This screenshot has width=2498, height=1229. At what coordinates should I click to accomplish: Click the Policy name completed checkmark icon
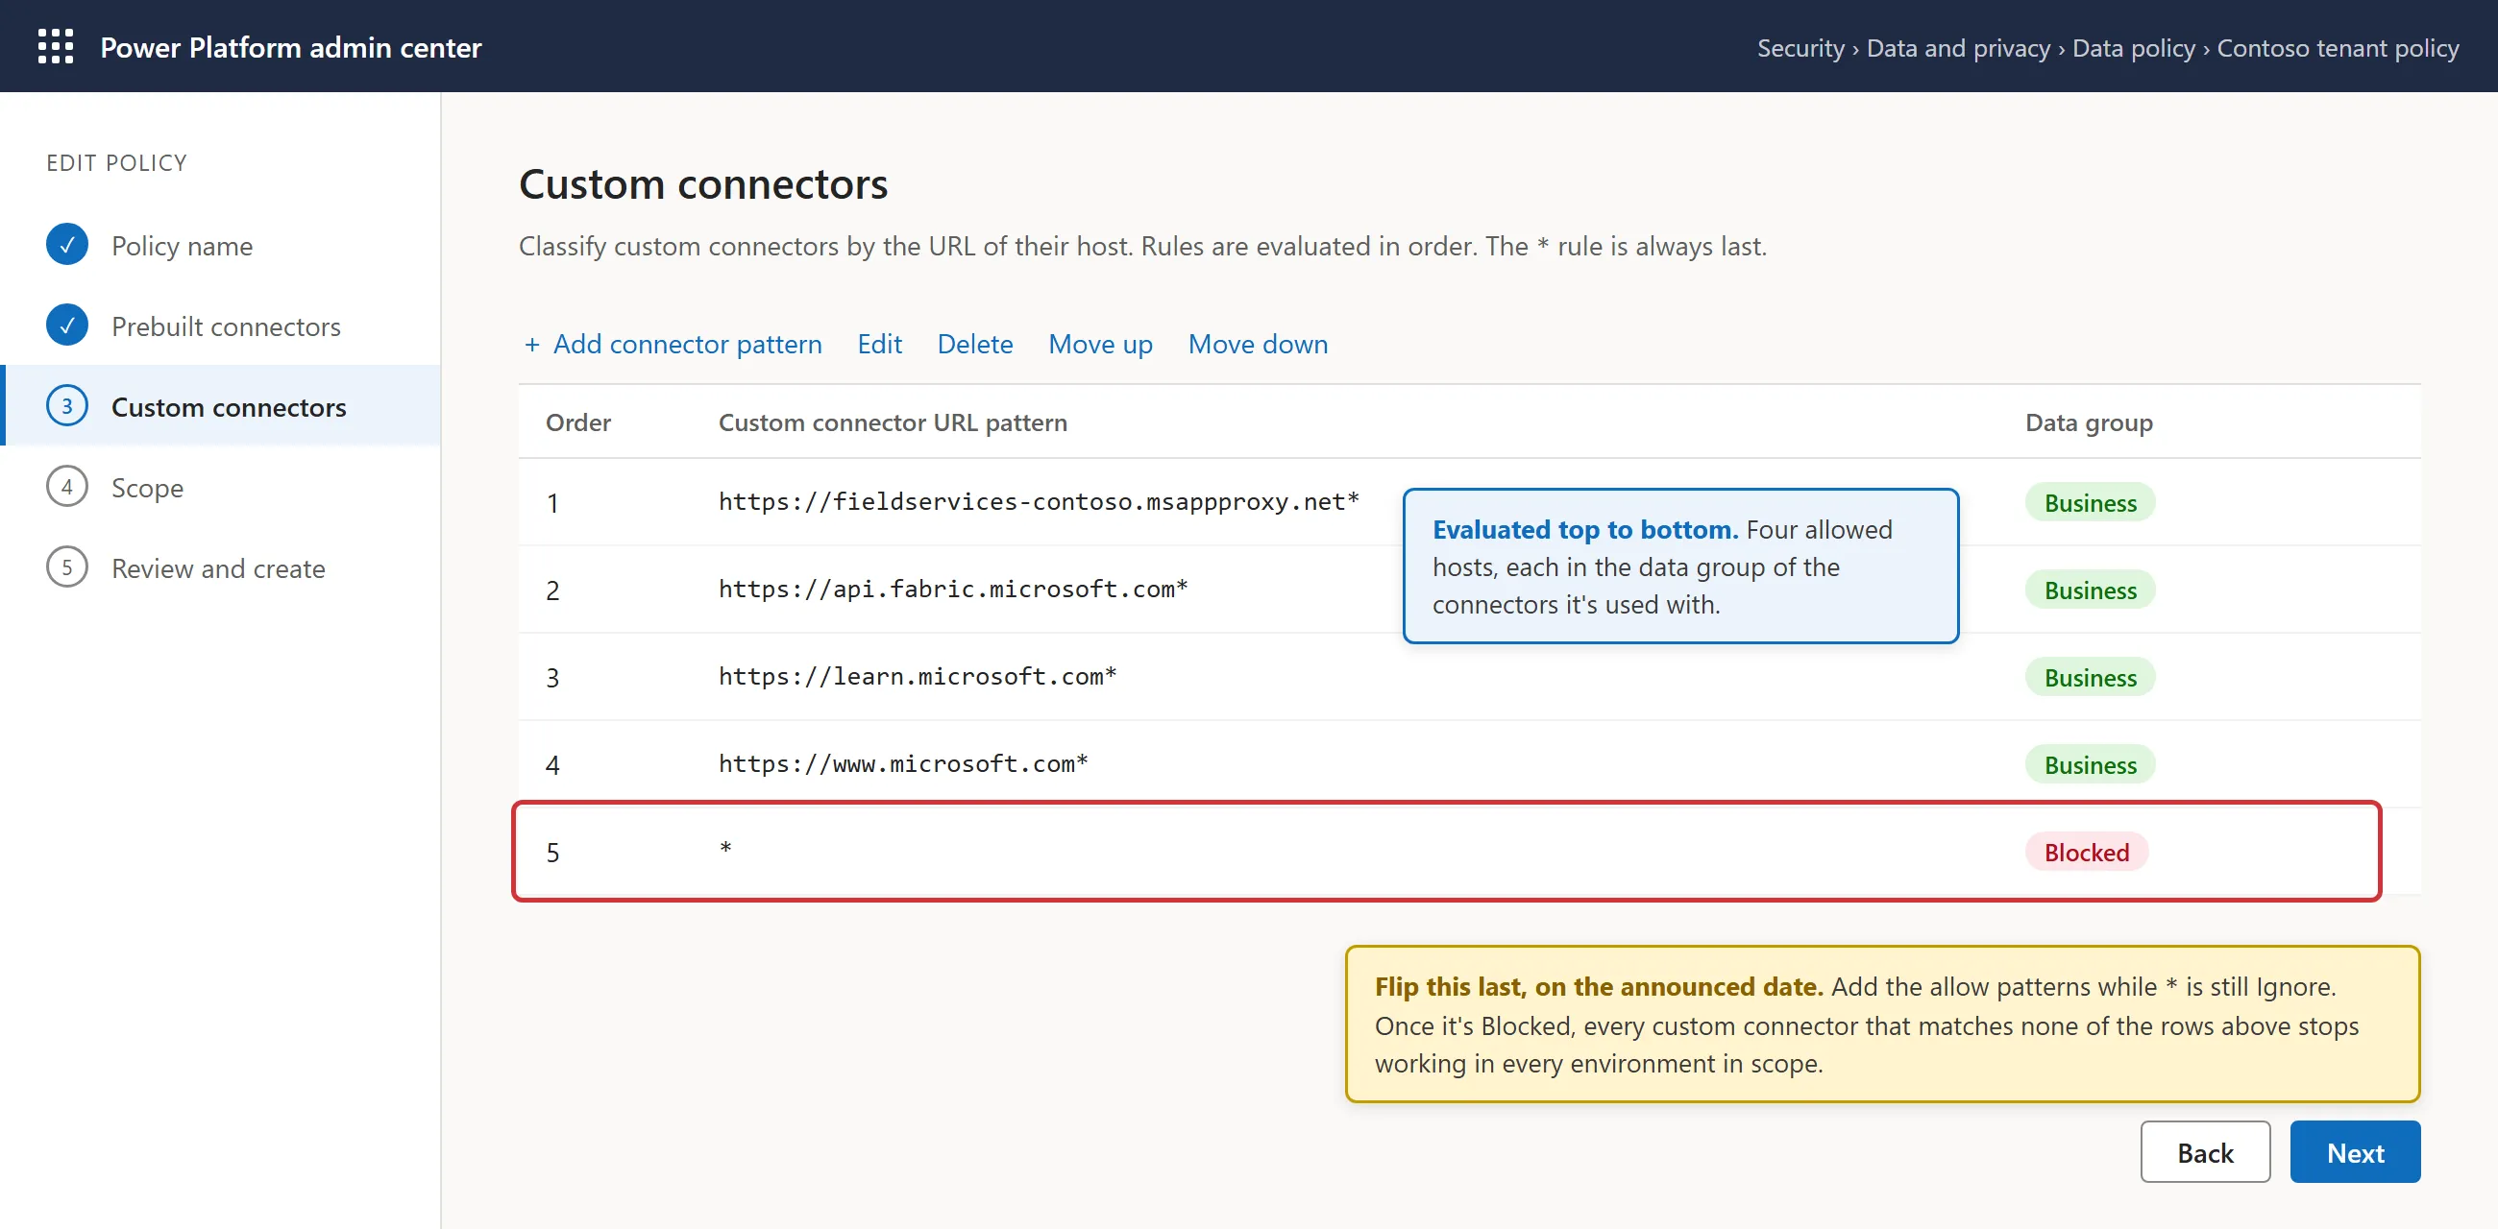[67, 245]
